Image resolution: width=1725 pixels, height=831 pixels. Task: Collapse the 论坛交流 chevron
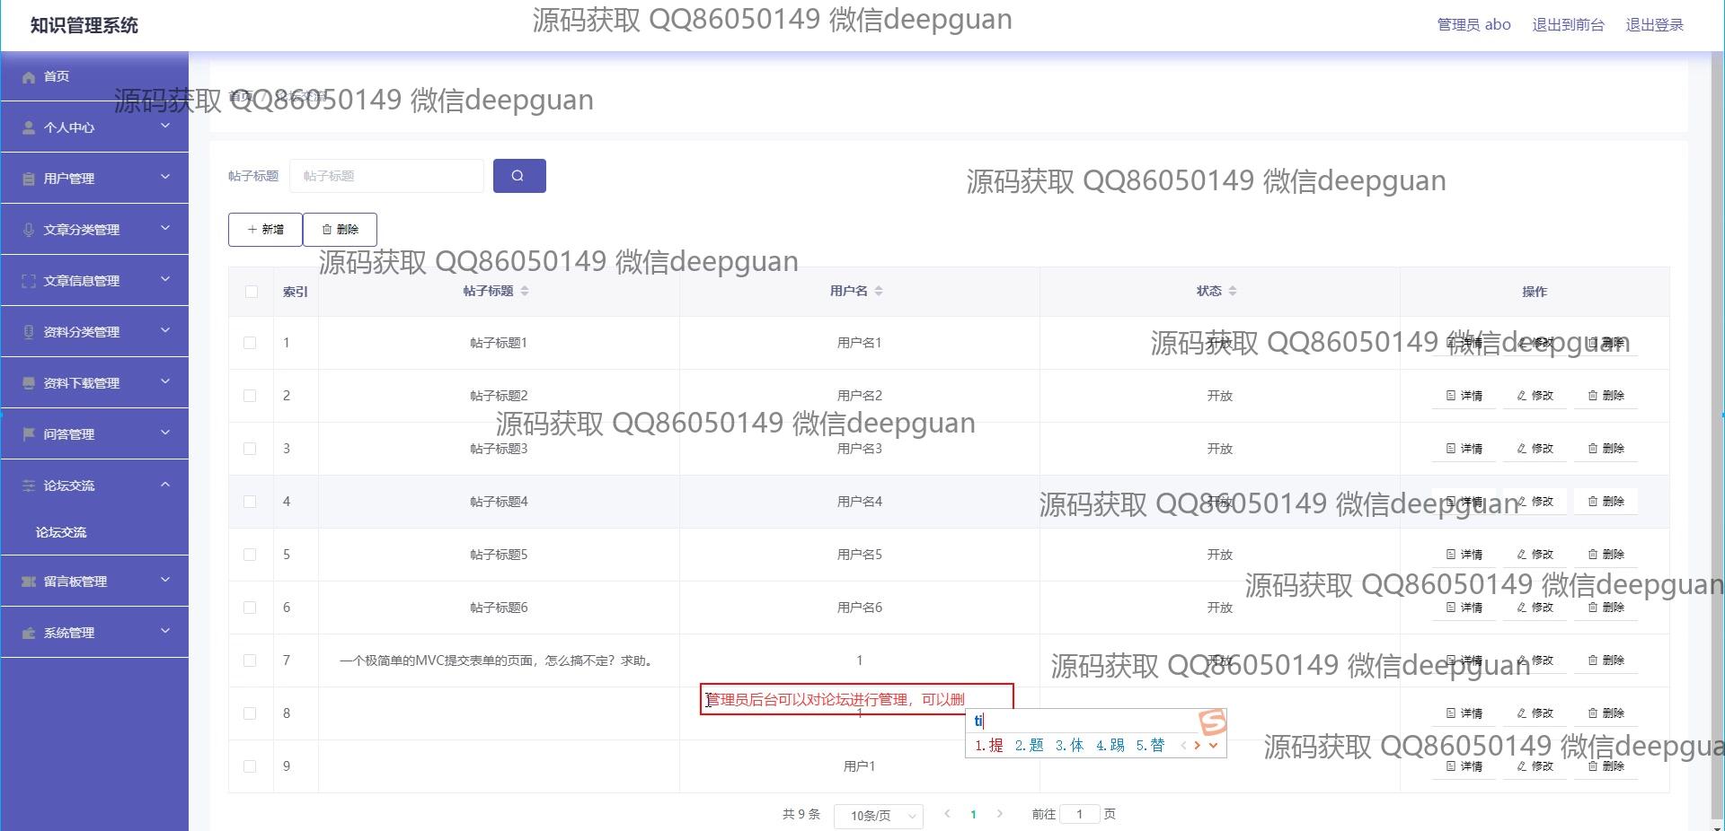click(165, 485)
